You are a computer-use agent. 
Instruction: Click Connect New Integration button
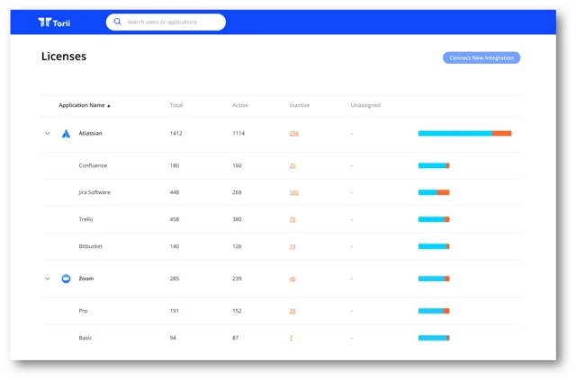[x=481, y=58]
